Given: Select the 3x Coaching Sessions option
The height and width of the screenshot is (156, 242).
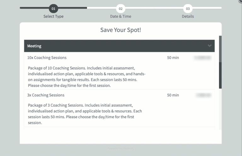Looking at the screenshot, I should coord(46,95).
